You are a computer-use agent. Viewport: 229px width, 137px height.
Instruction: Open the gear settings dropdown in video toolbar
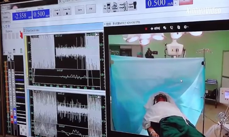(186, 27)
